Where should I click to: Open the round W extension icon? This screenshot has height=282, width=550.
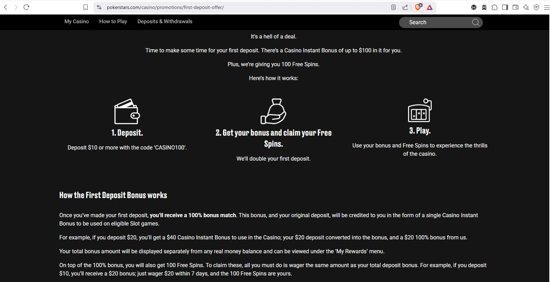(x=474, y=7)
